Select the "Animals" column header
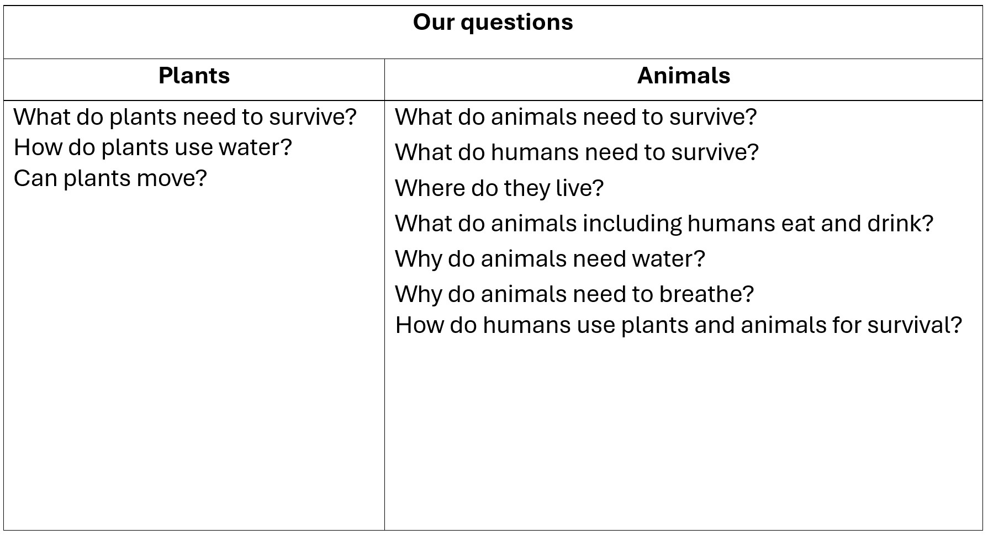This screenshot has width=988, height=535. [683, 76]
